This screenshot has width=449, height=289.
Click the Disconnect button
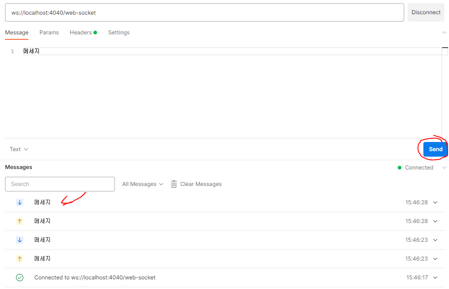[426, 12]
